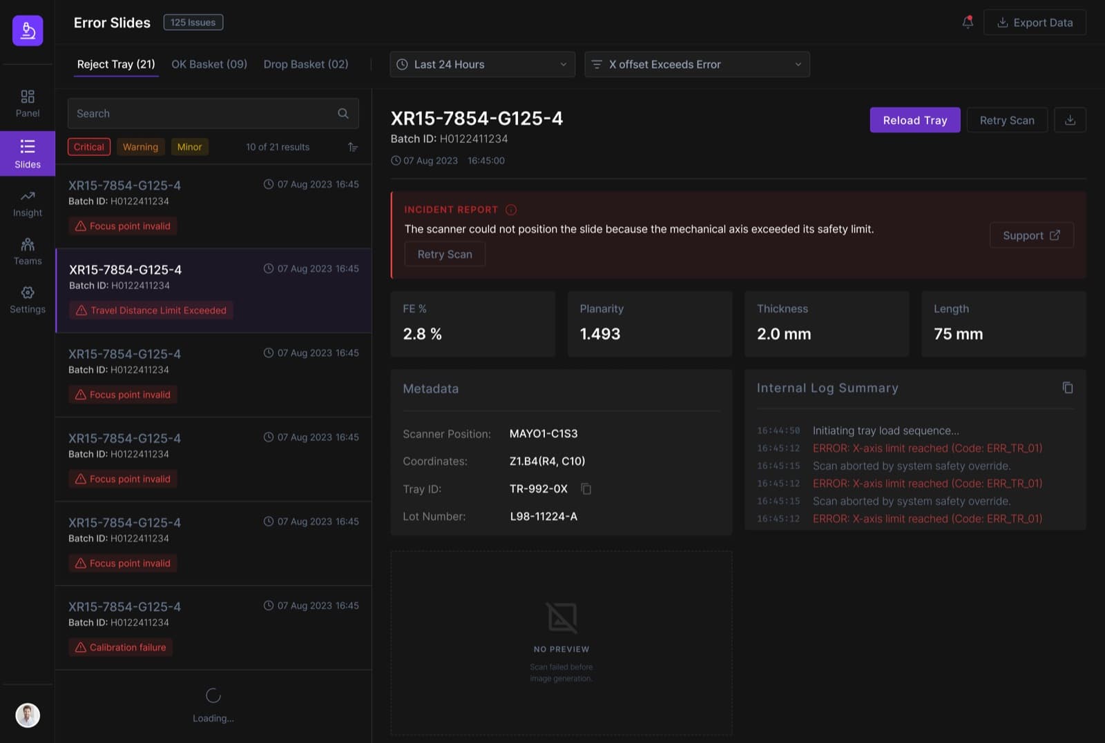Click the Loading spinner in slide list
1105x743 pixels.
(x=213, y=695)
